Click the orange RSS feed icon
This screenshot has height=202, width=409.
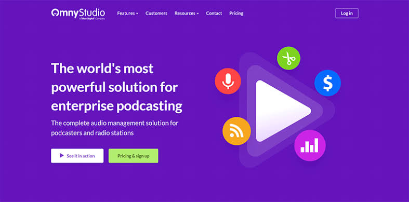coord(236,131)
